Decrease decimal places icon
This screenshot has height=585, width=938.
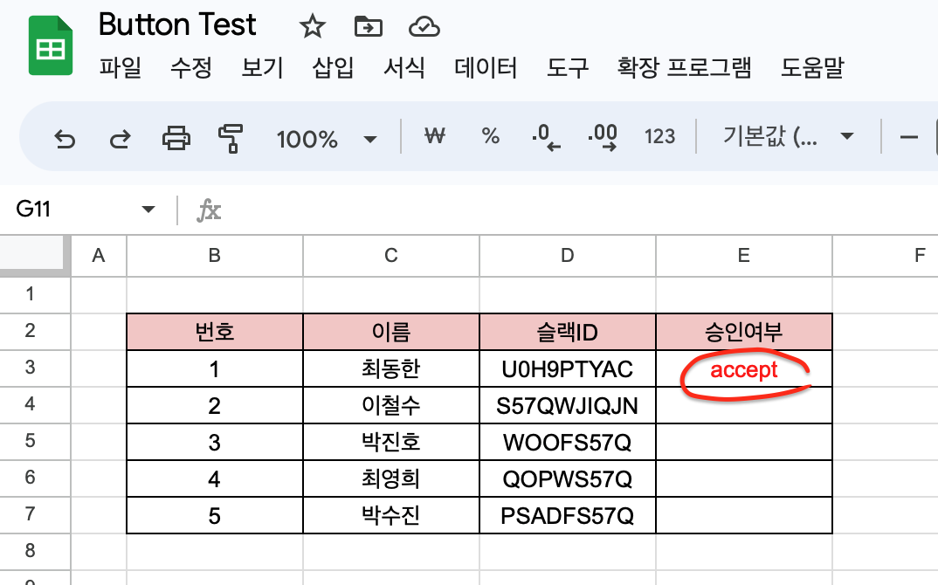(x=546, y=136)
